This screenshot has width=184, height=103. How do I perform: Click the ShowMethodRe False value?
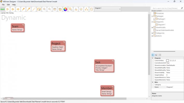(x=175, y=68)
